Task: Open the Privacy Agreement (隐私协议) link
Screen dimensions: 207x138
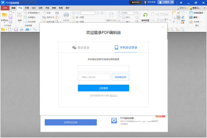Action: pyautogui.click(x=113, y=96)
